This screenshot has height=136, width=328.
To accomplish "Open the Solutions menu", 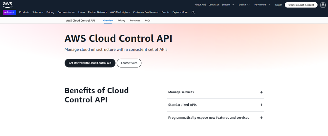I will click(x=38, y=12).
